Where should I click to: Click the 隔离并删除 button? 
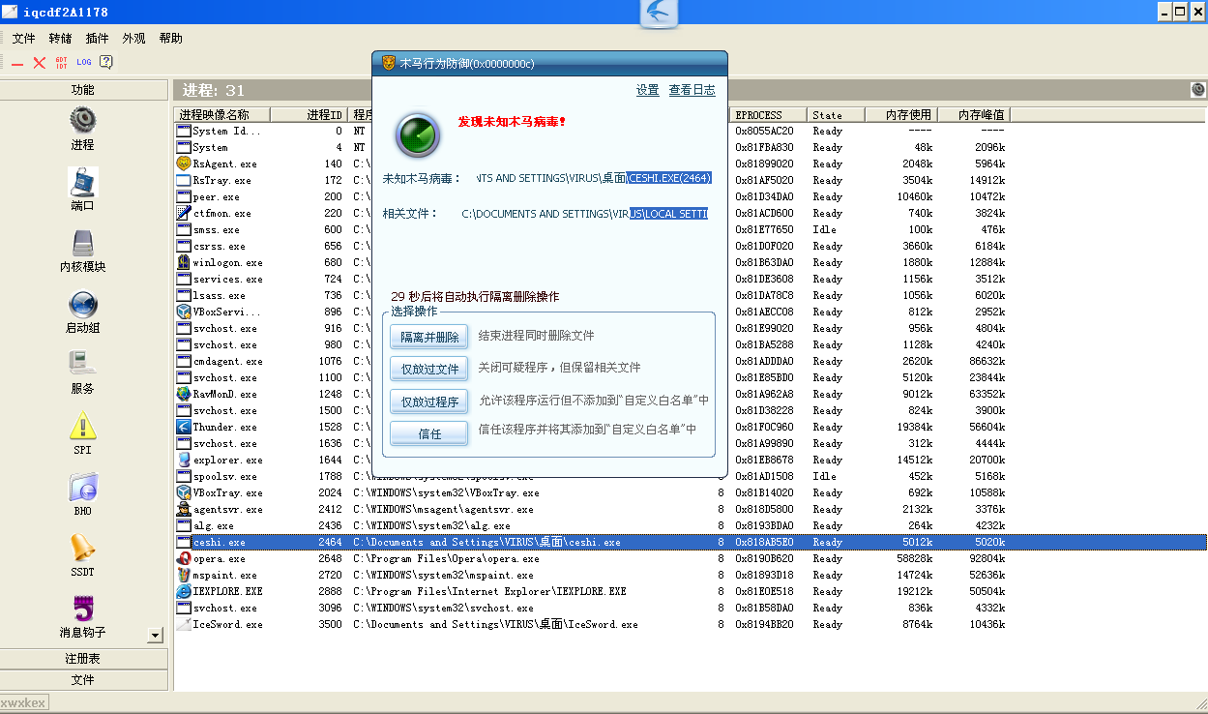tap(429, 337)
